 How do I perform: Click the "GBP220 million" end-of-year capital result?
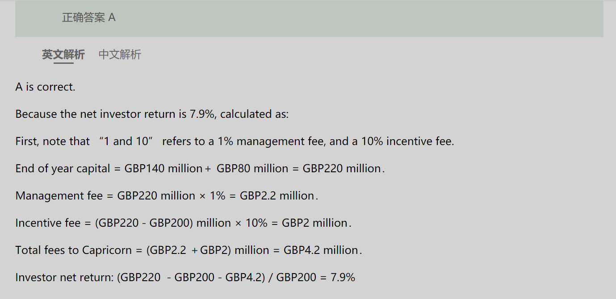coord(342,168)
